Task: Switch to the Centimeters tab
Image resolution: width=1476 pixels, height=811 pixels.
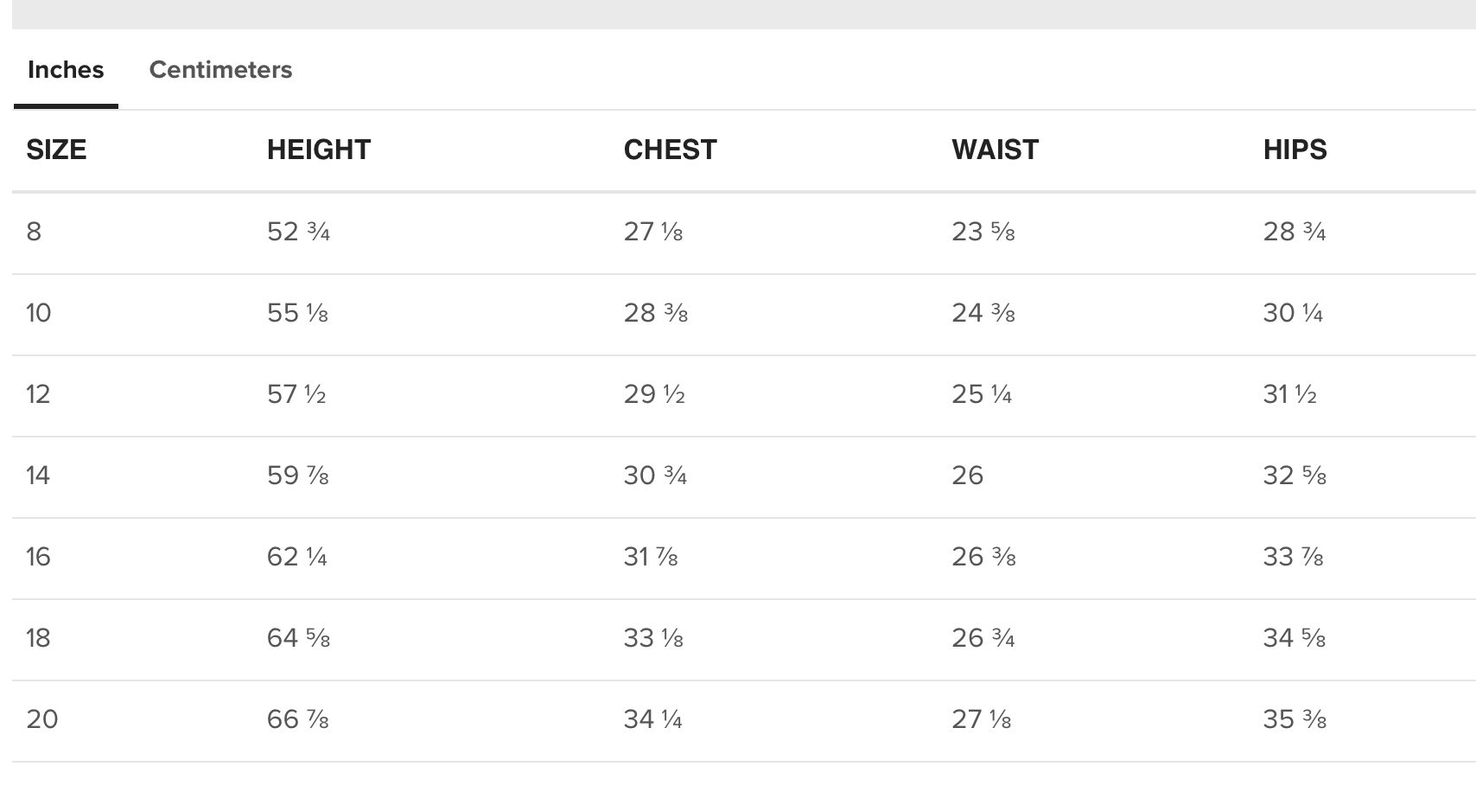Action: tap(220, 70)
